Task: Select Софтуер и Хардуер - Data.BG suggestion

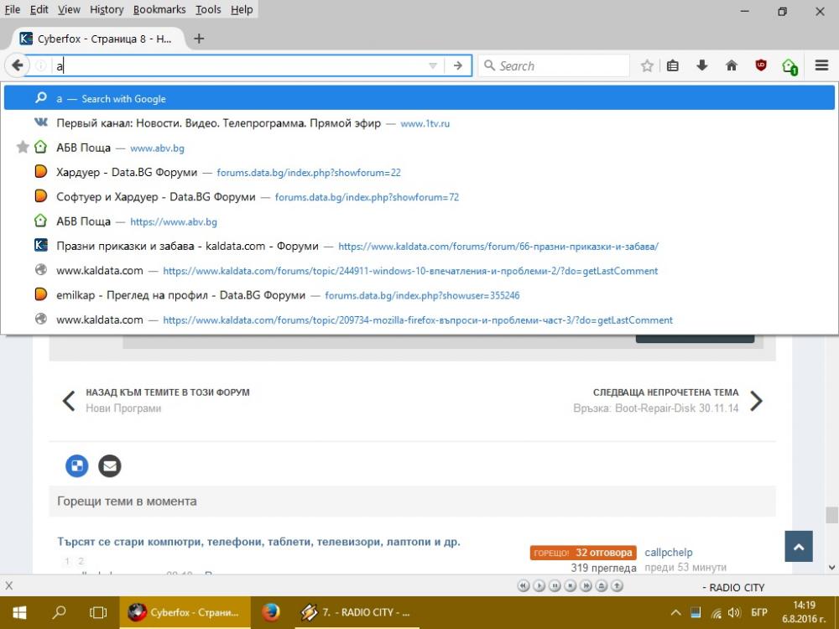Action: click(419, 197)
